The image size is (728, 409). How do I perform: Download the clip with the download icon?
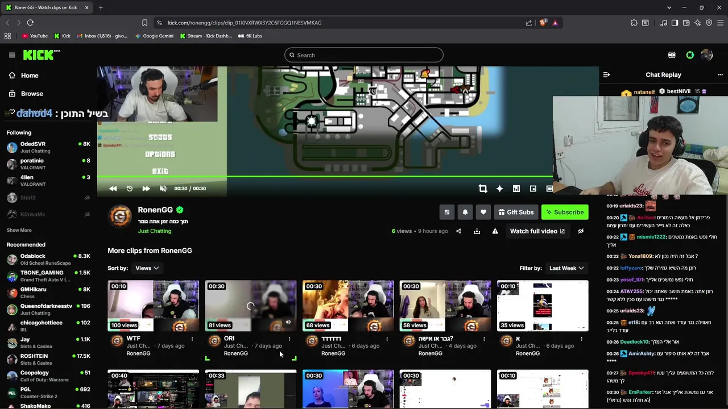[477, 231]
